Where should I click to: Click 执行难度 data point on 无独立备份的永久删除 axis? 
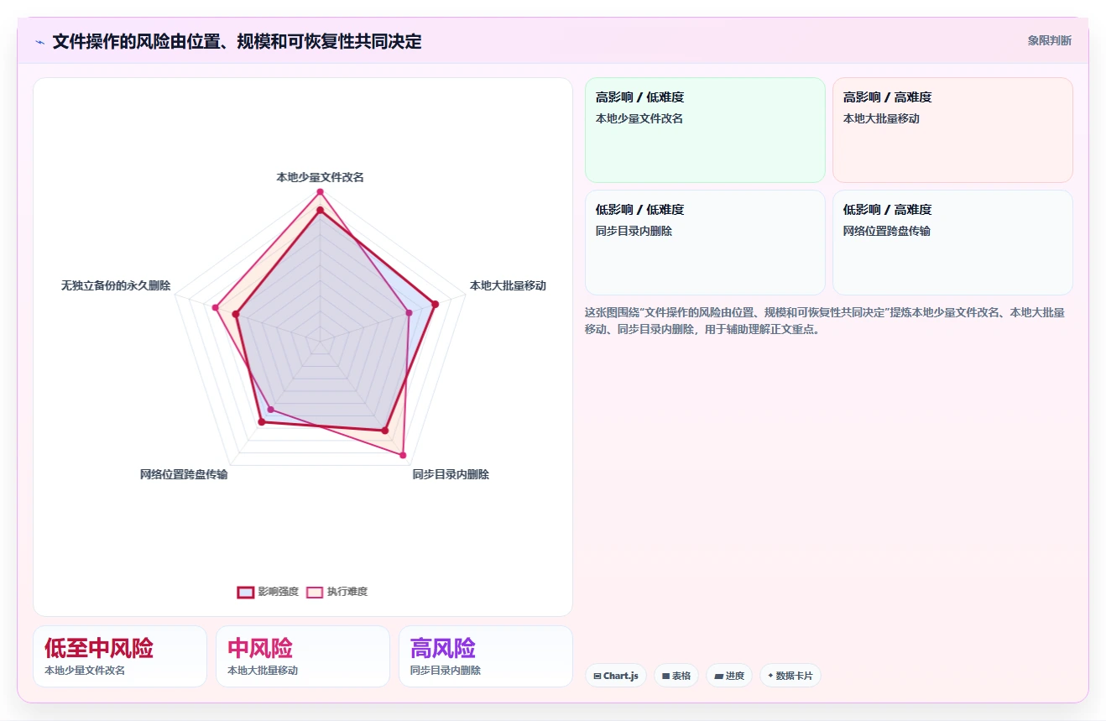[216, 308]
